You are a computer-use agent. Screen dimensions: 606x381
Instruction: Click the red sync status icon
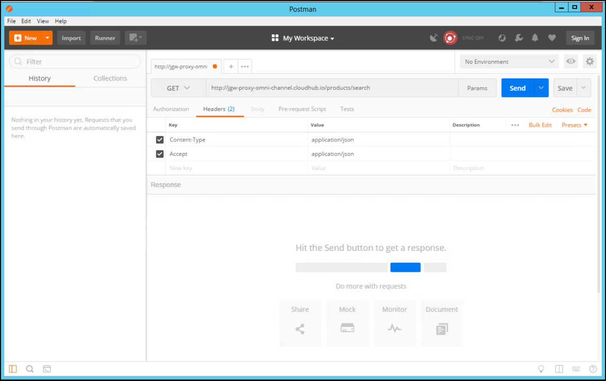(x=450, y=38)
